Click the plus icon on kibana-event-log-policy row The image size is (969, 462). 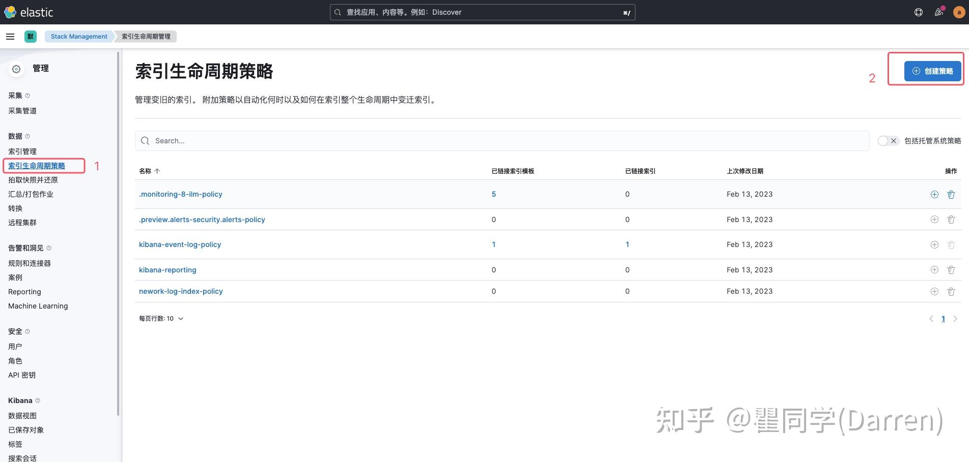pyautogui.click(x=934, y=244)
